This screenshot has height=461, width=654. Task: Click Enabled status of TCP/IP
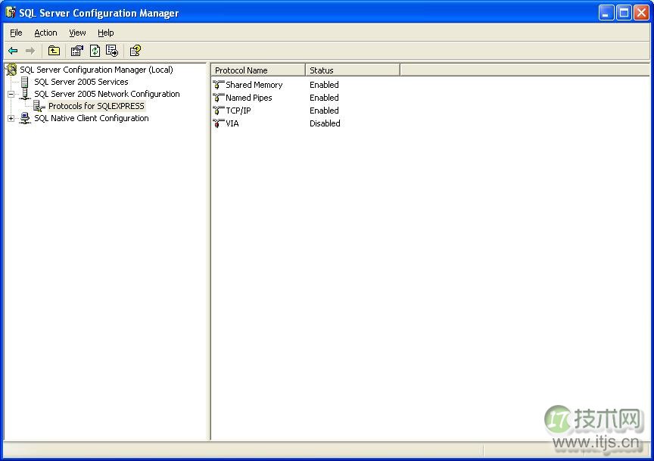click(324, 111)
